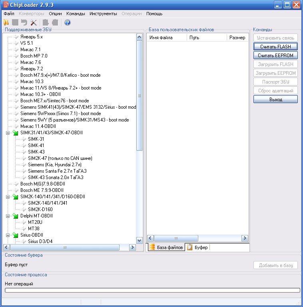Click the ECU tree scroll up arrow
Screen dimensions: 303x307
140,37
